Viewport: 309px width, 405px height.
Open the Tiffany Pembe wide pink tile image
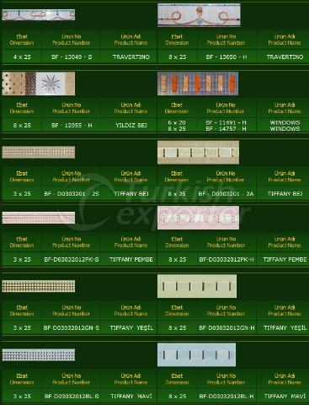point(198,218)
